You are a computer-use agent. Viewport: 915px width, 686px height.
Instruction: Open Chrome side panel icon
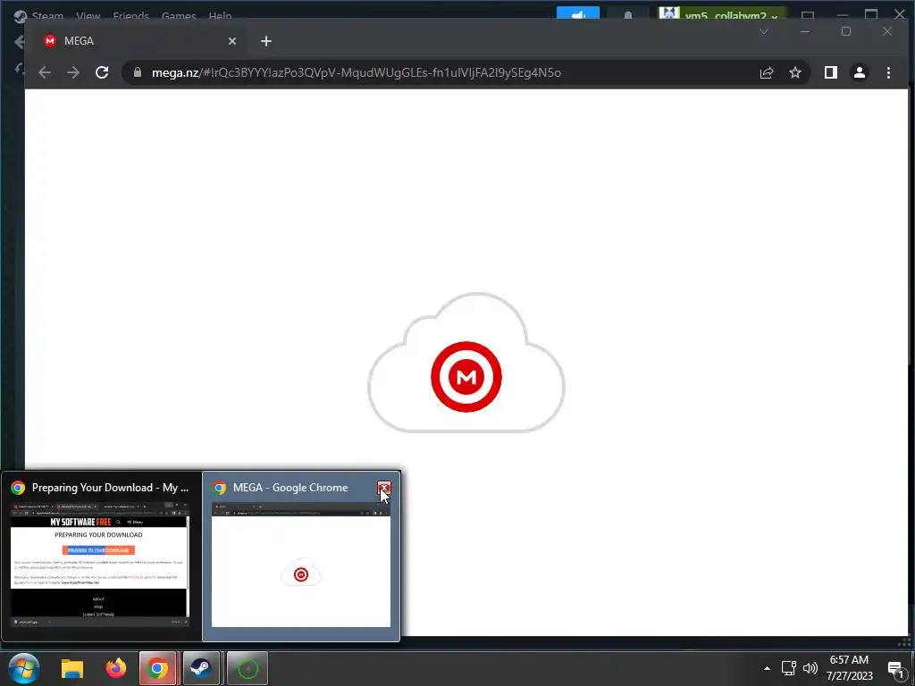pyautogui.click(x=830, y=72)
